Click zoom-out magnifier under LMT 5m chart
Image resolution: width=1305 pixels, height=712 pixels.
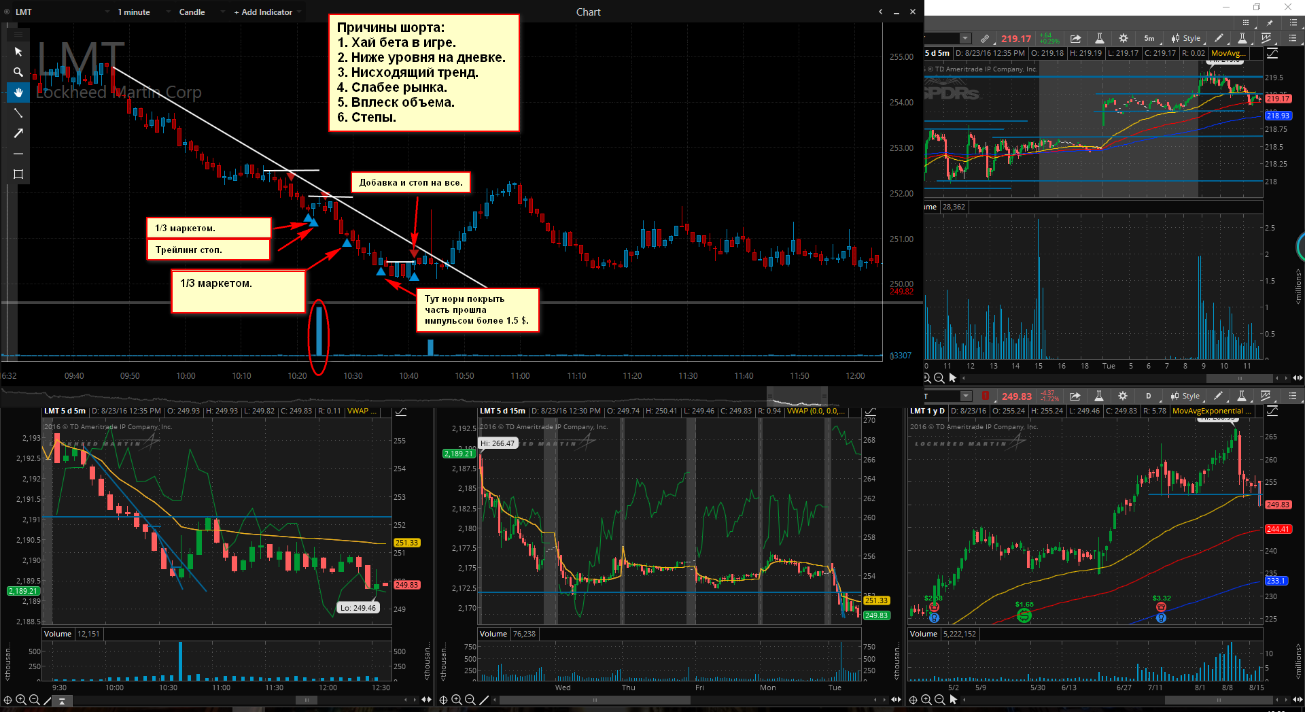tap(34, 700)
